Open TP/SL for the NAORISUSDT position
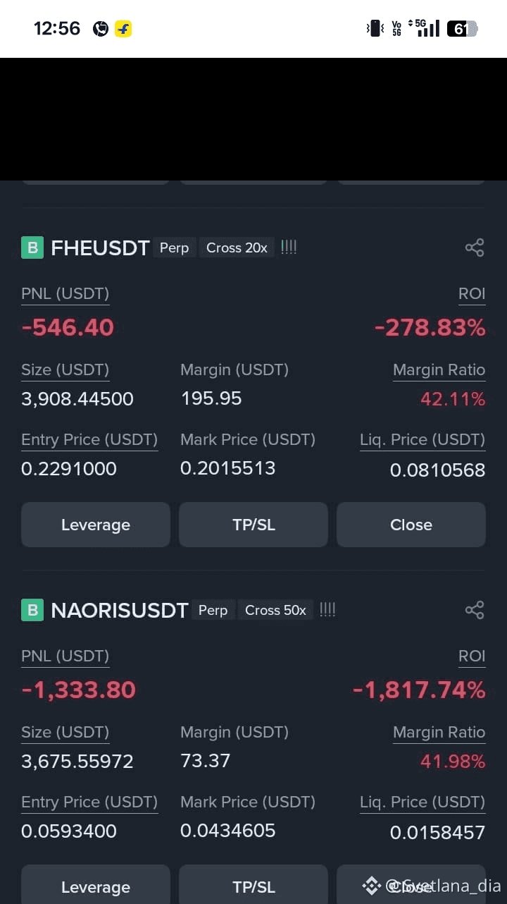Viewport: 507px width, 904px height. pos(254,884)
